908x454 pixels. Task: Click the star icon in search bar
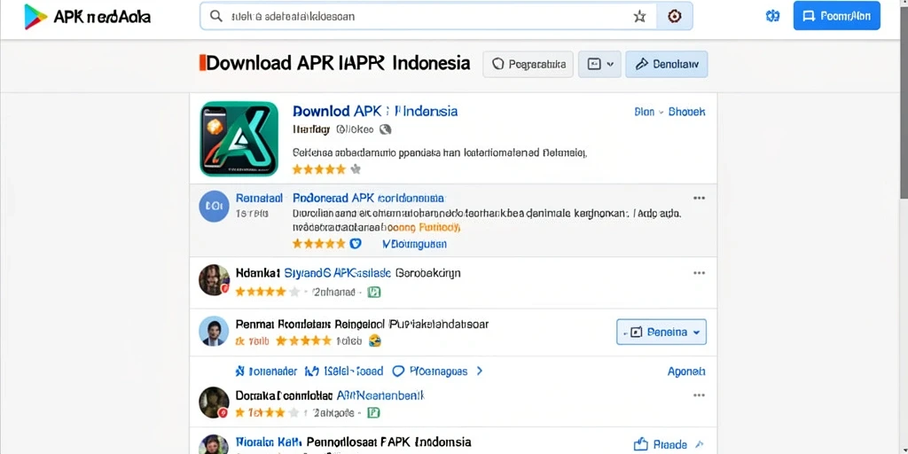pyautogui.click(x=639, y=16)
